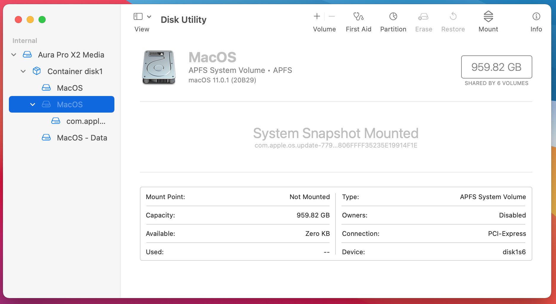This screenshot has width=556, height=304.
Task: Open the View options dropdown chevron
Action: pyautogui.click(x=149, y=17)
